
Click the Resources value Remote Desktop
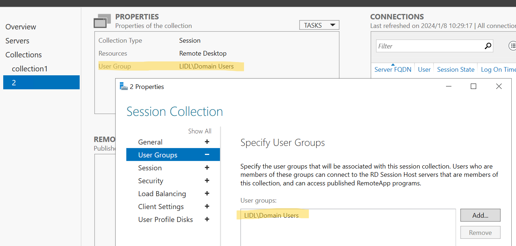tap(203, 53)
